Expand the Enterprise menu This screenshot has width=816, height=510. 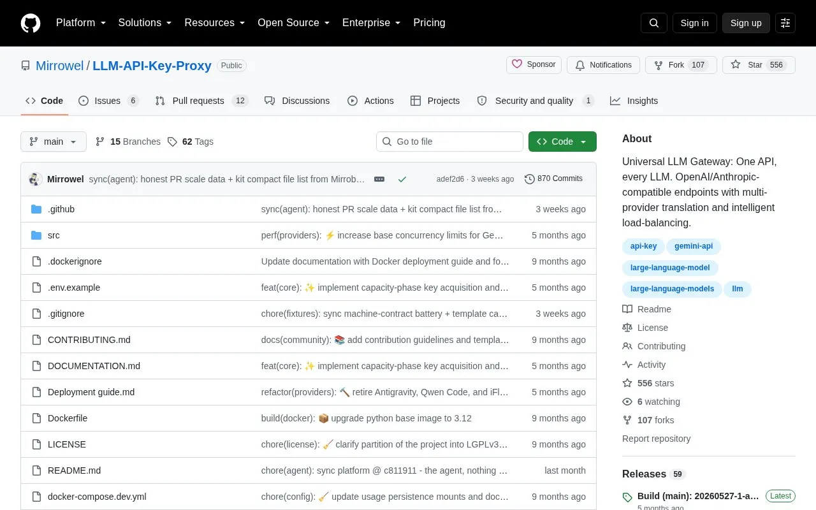tap(372, 23)
